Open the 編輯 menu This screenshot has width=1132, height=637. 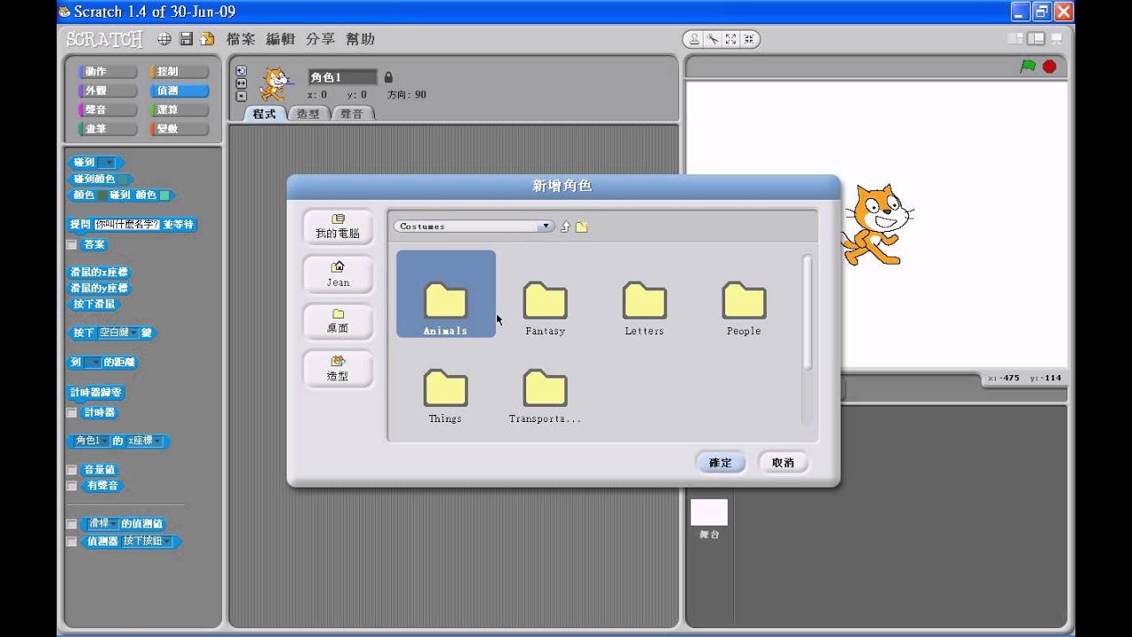click(280, 39)
